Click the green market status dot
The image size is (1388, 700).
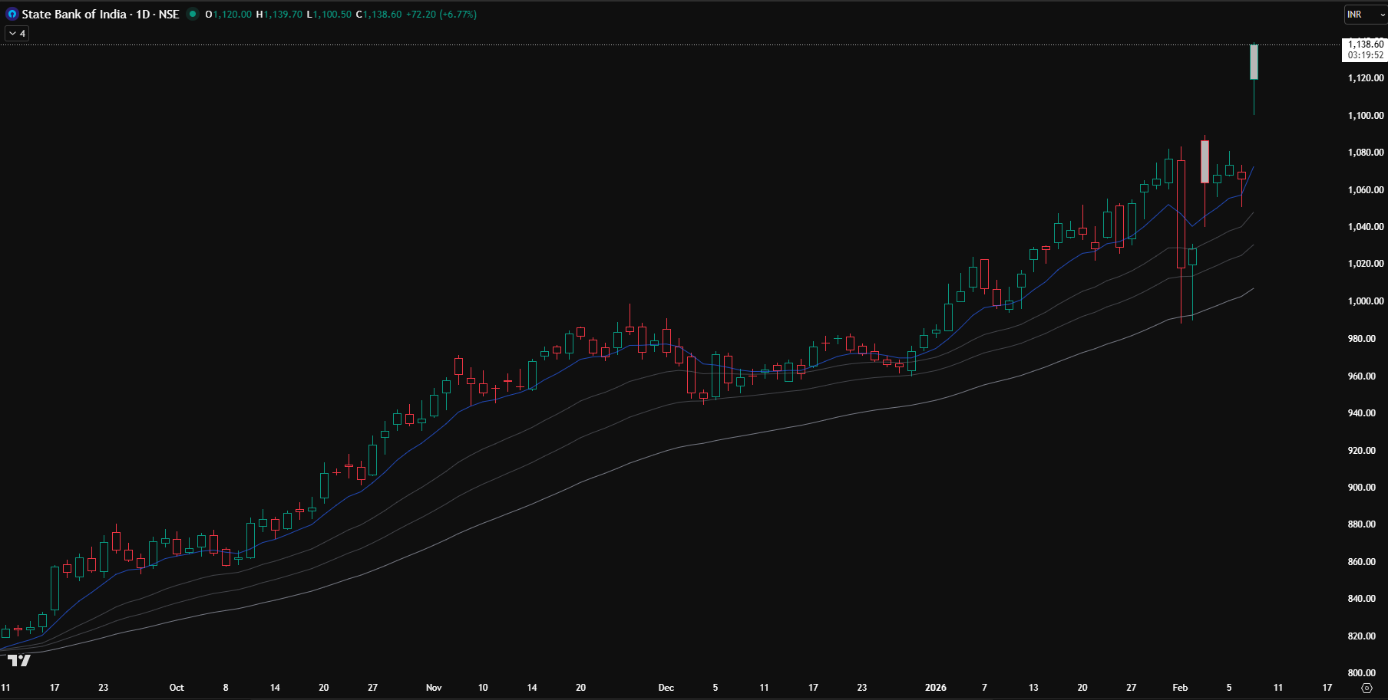pos(193,14)
